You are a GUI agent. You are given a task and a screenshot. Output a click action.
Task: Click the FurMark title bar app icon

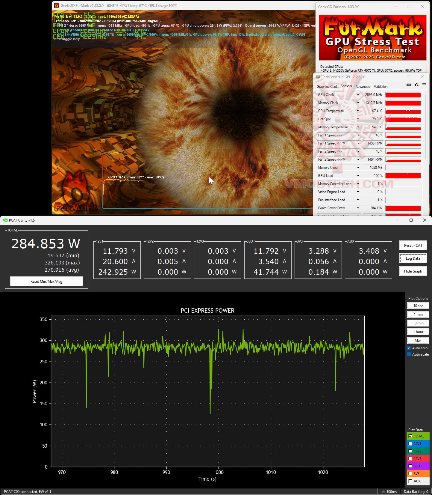point(57,6)
